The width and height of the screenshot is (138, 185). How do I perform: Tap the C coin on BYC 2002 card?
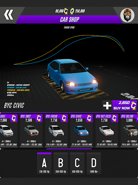(x=39, y=118)
